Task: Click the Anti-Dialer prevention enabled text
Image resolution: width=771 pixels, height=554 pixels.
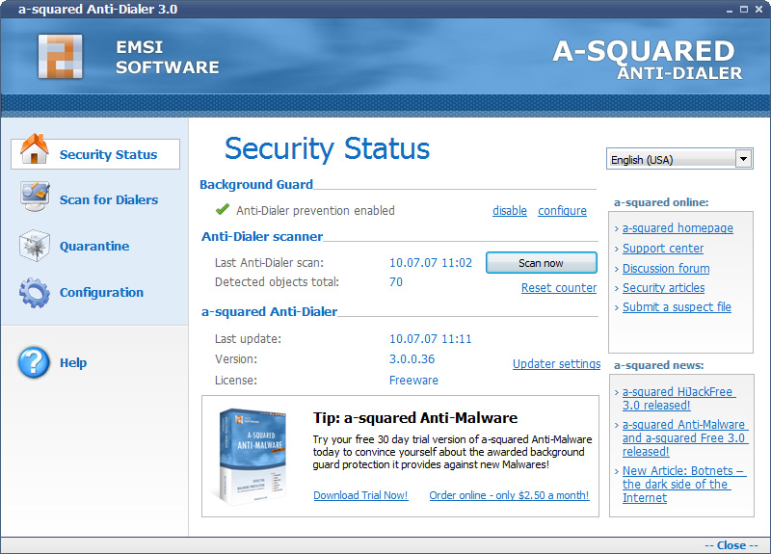Action: point(315,211)
